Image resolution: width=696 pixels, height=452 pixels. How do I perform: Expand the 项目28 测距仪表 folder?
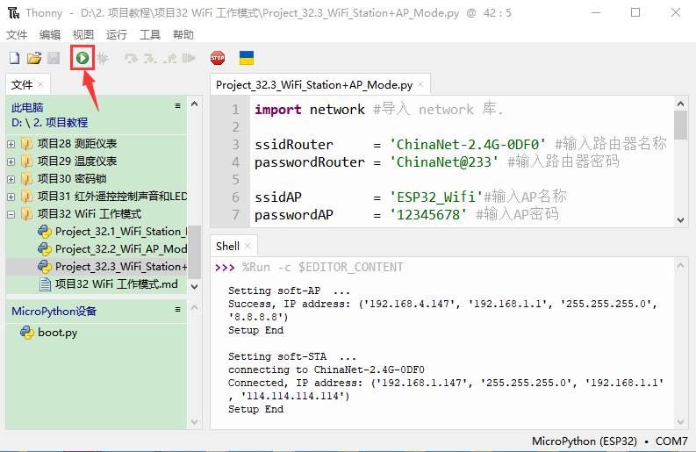click(x=11, y=144)
